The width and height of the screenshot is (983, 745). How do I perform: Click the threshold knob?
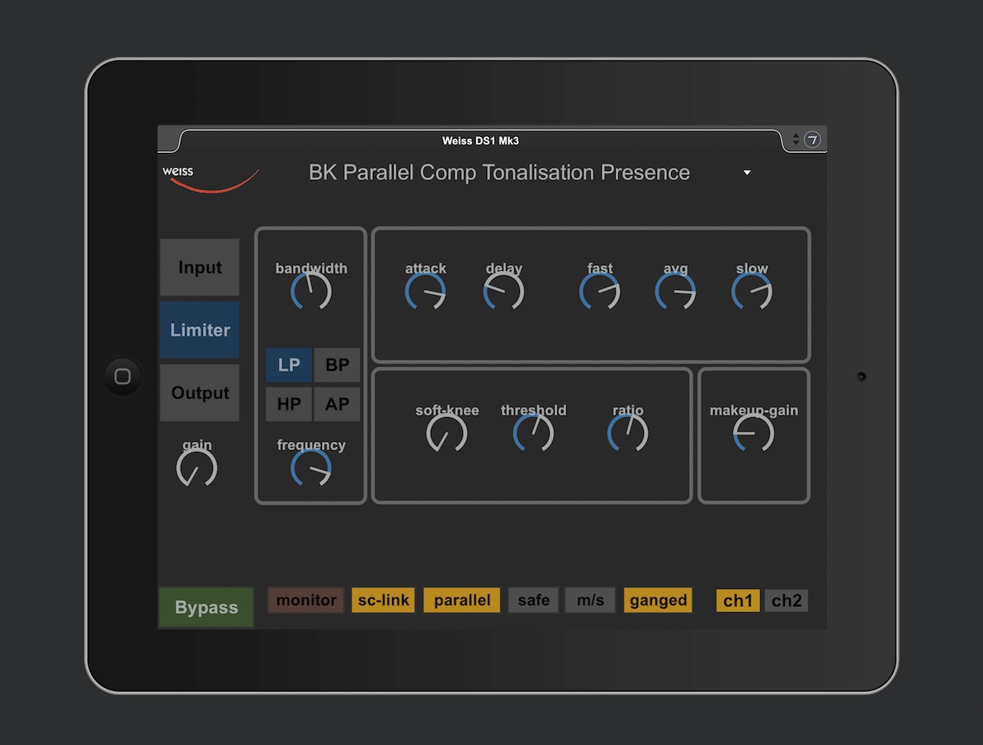coord(533,433)
